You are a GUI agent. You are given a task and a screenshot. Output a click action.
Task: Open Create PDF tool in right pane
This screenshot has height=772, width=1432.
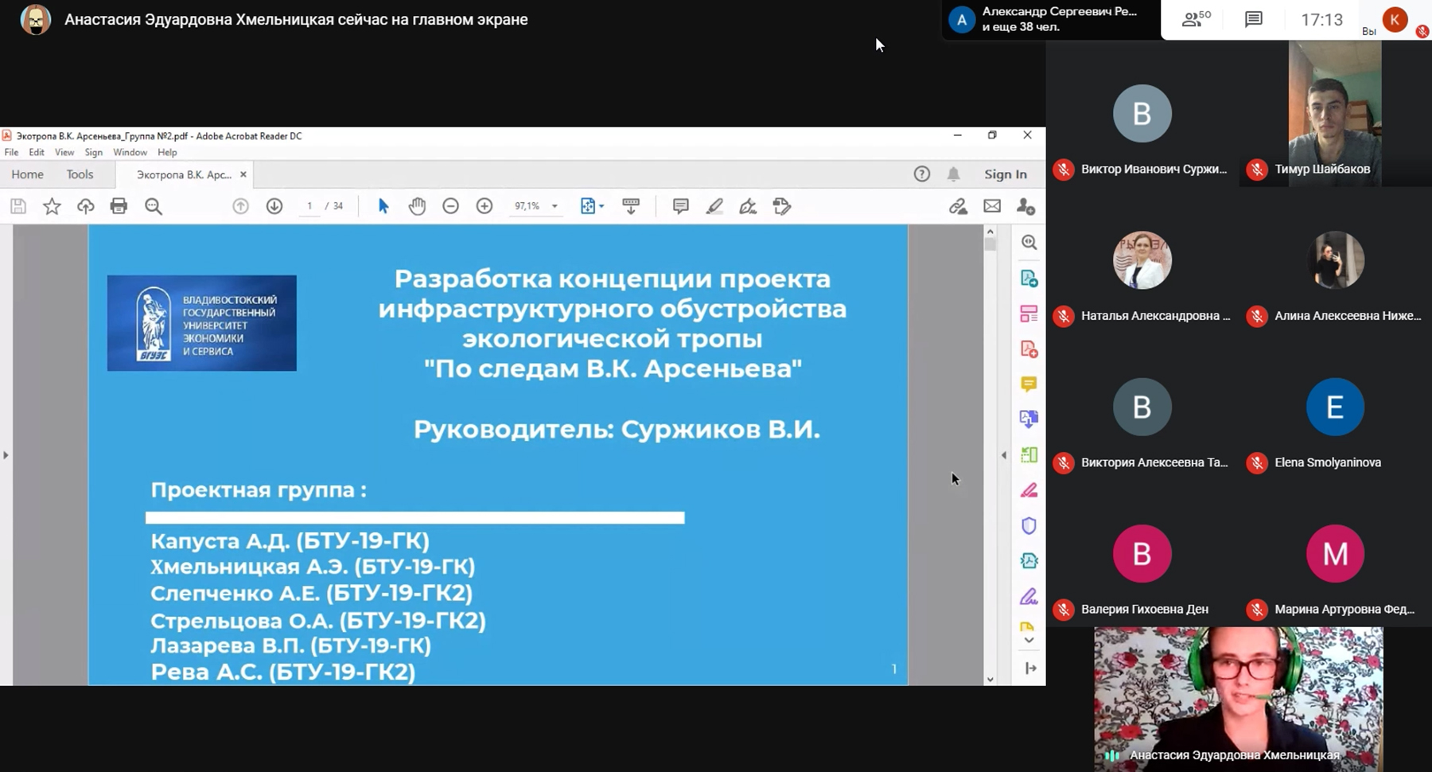click(x=1029, y=349)
